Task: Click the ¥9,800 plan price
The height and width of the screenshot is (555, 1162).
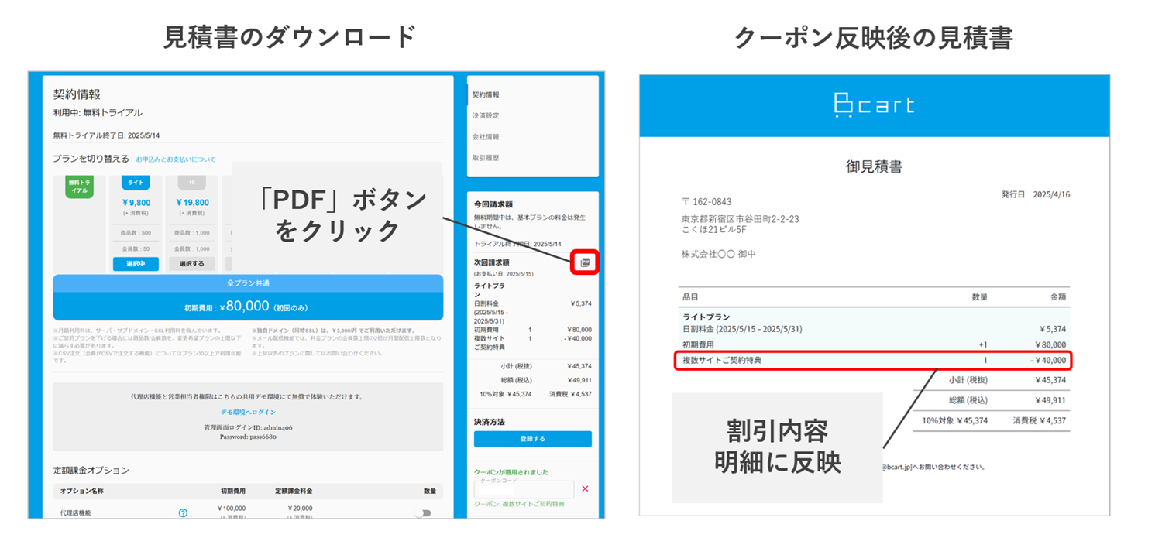Action: tap(136, 203)
